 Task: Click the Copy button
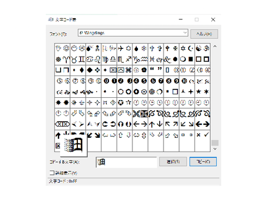[x=203, y=162]
